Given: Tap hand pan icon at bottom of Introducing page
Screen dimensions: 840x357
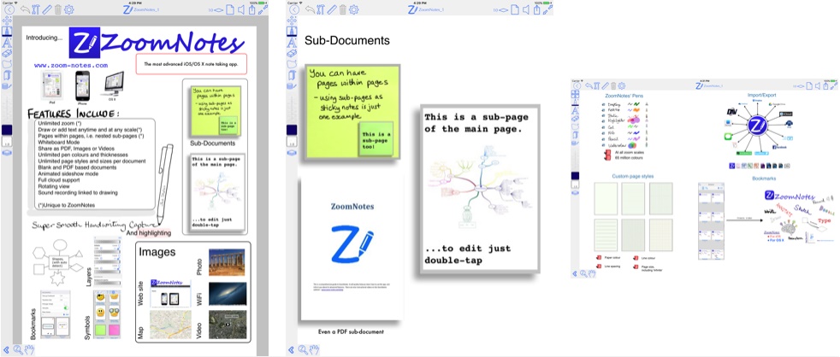Looking at the screenshot, I should click(x=29, y=349).
